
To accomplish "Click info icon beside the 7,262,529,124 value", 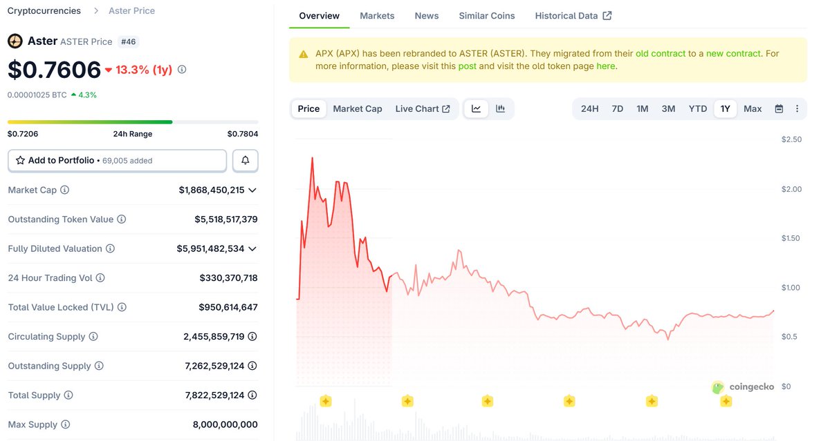I will click(x=252, y=366).
